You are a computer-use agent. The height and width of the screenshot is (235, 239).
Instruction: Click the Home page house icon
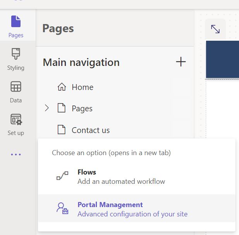tap(62, 87)
